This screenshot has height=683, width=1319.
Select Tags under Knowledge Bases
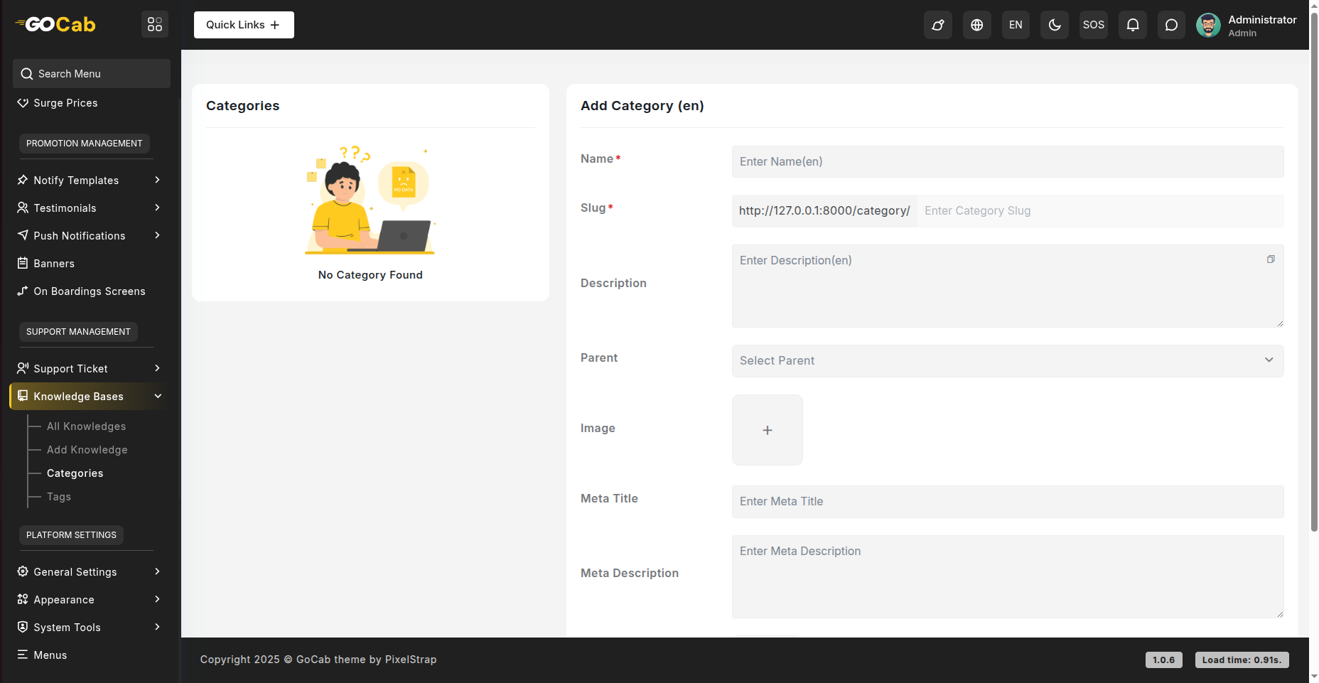click(59, 497)
